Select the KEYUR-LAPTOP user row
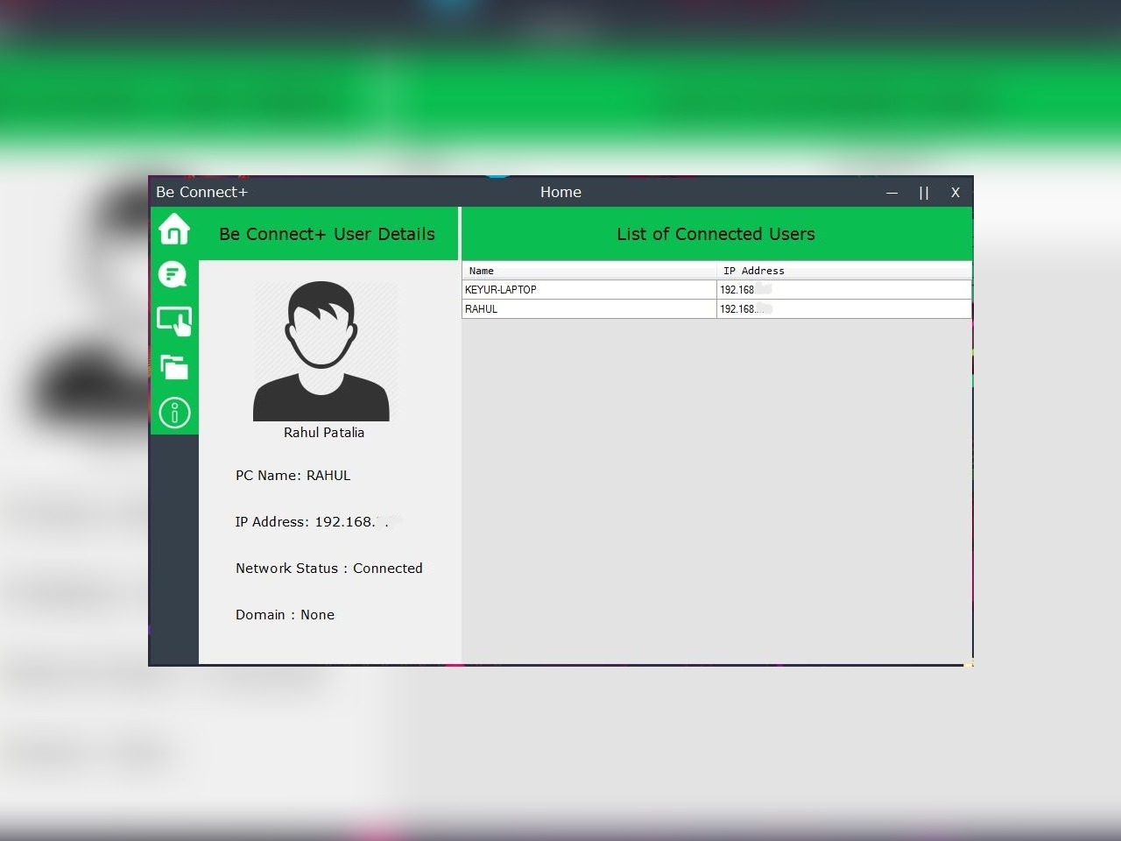Image resolution: width=1121 pixels, height=841 pixels. 716,289
